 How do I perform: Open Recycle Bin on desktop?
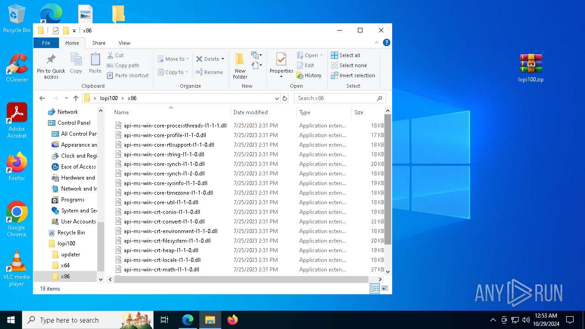tap(17, 19)
